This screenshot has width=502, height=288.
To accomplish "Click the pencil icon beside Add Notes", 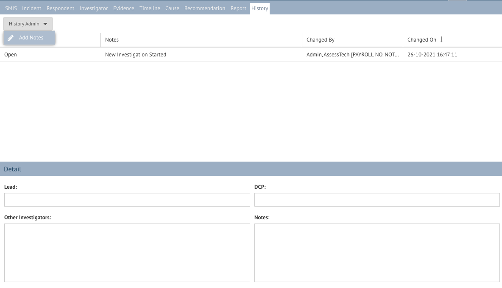I will 11,38.
